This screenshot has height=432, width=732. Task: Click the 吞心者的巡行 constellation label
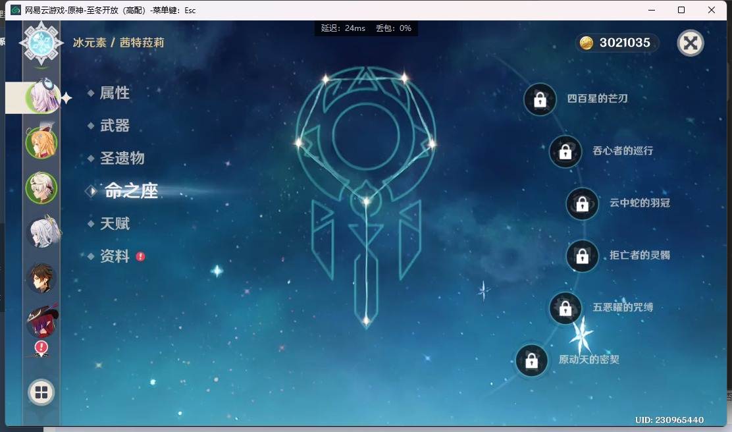point(622,151)
